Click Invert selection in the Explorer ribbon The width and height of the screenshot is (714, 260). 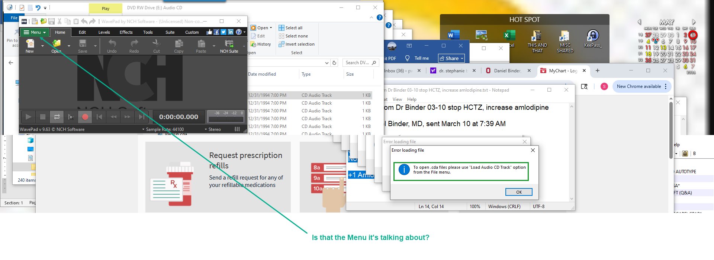pos(296,44)
